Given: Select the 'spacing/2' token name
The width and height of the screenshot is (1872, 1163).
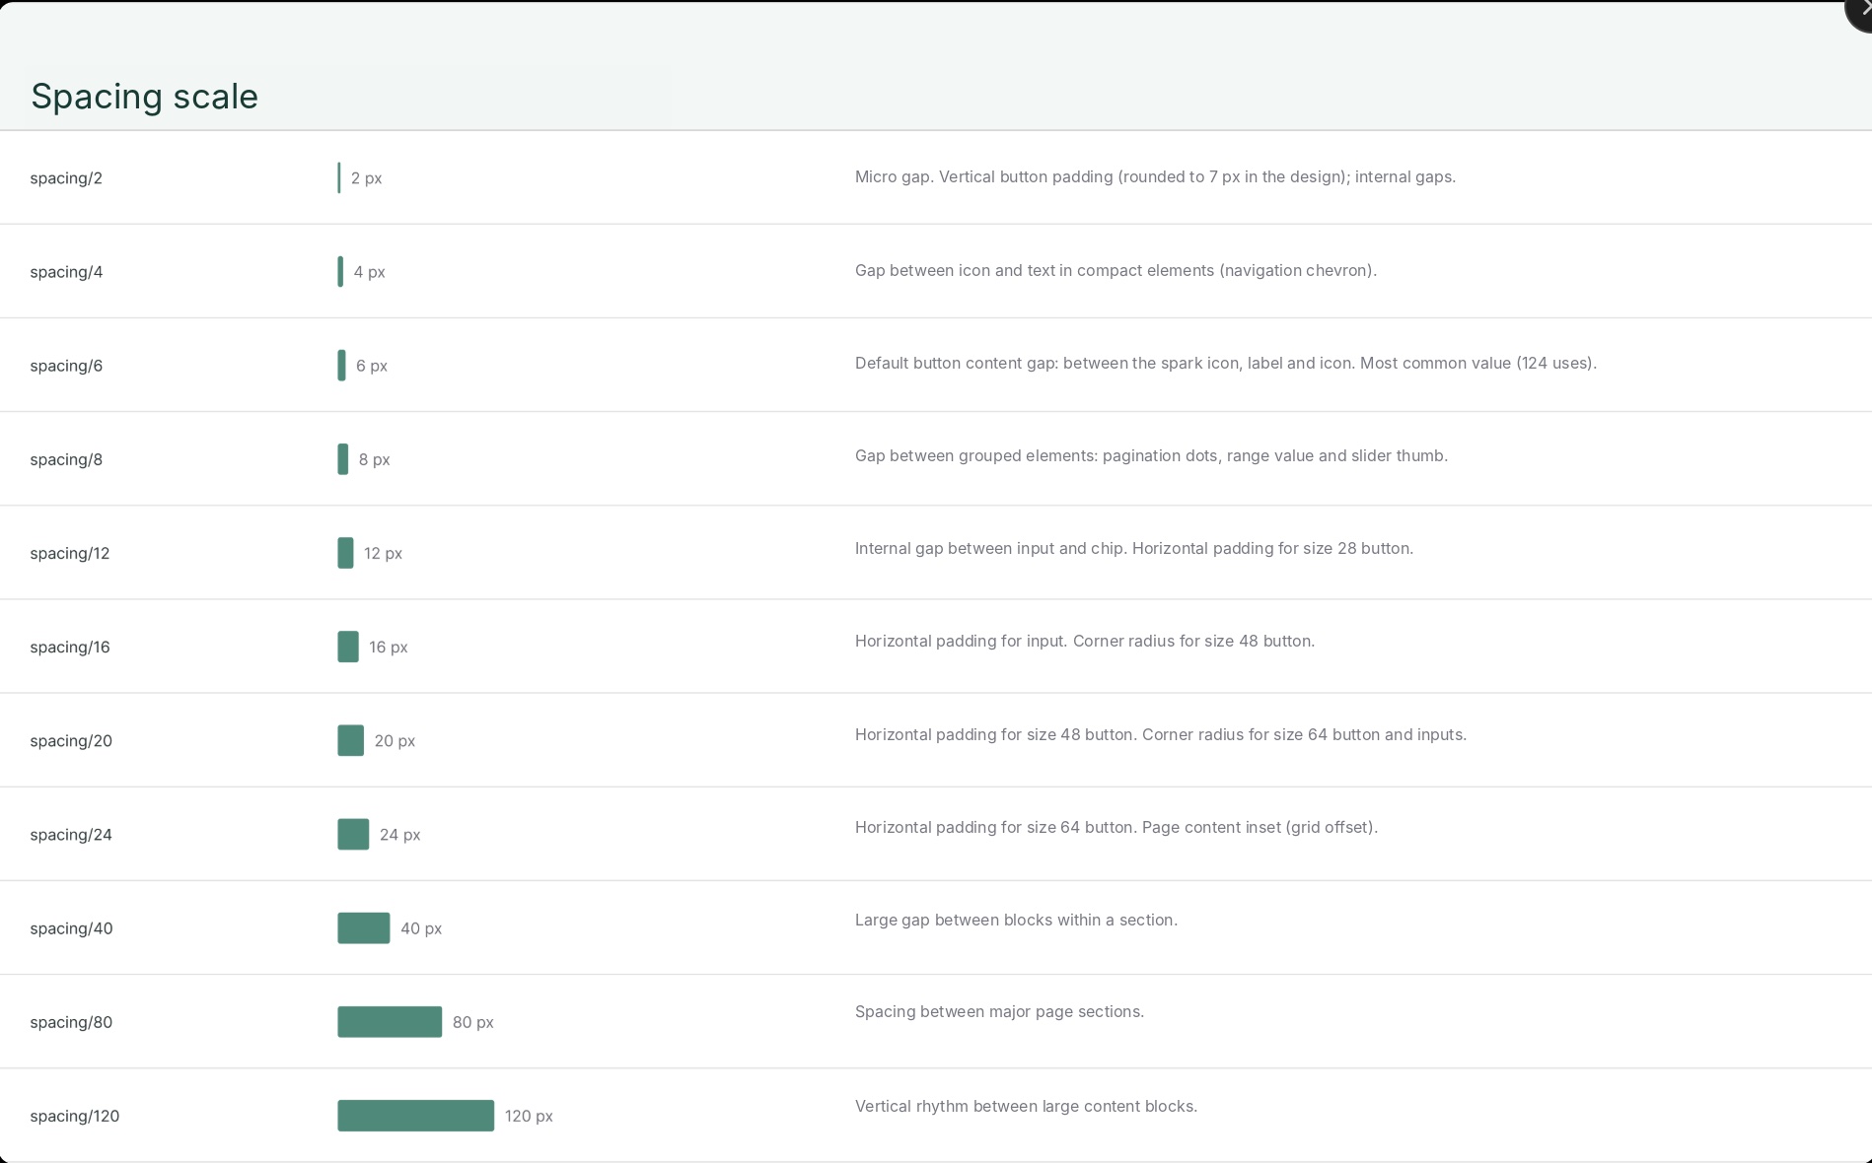Looking at the screenshot, I should click(66, 178).
